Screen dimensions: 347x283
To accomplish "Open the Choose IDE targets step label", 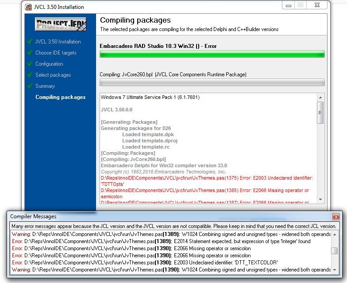I will [56, 53].
